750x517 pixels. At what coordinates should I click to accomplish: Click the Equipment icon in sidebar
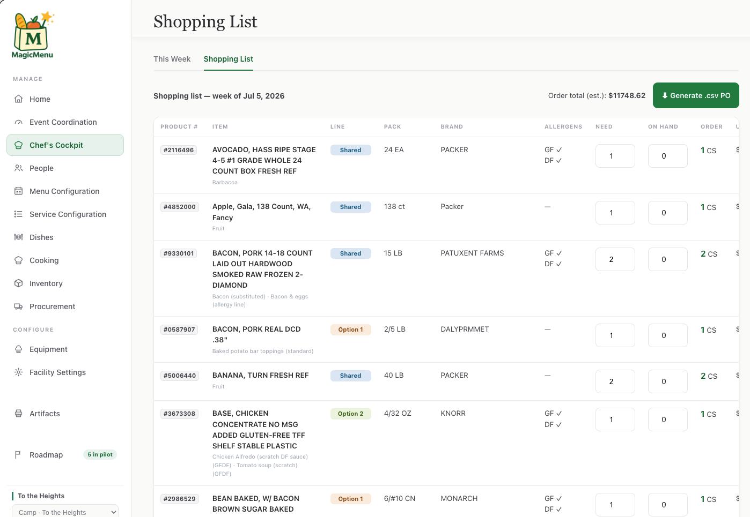tap(18, 349)
